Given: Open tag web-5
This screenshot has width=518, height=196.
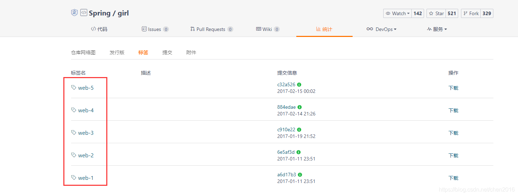Looking at the screenshot, I should (x=86, y=88).
